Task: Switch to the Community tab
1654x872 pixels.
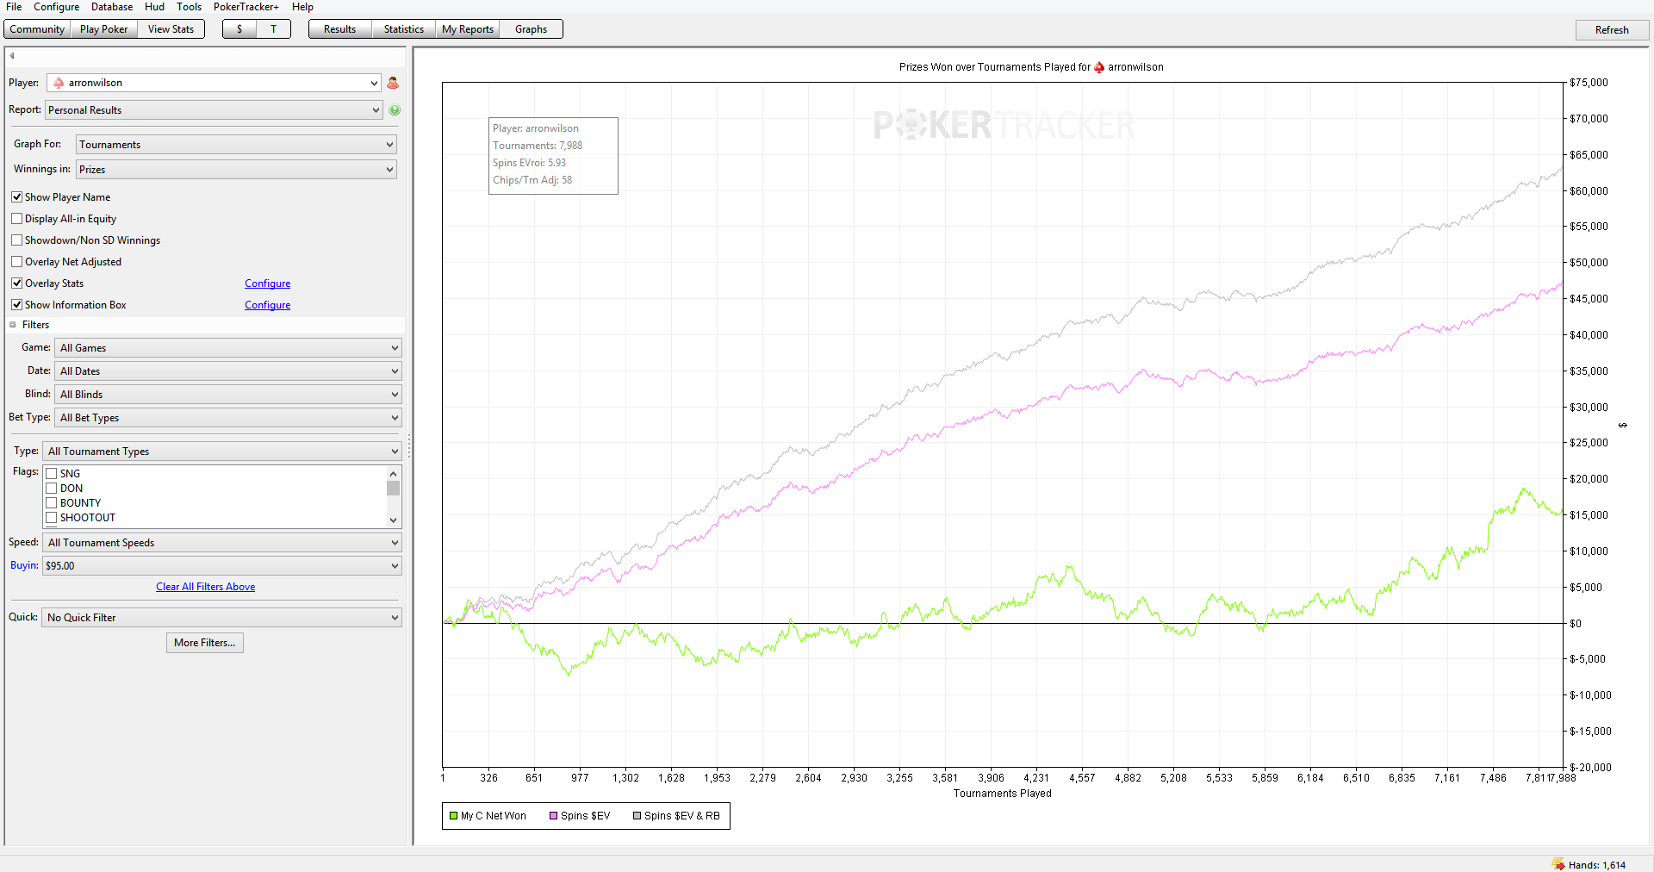Action: (37, 29)
